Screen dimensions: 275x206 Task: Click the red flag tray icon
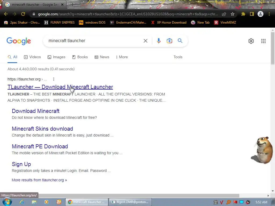point(235,202)
